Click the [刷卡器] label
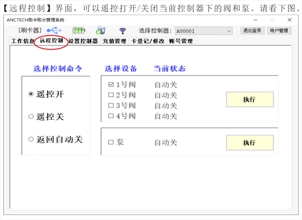The image size is (302, 220). 30,30
